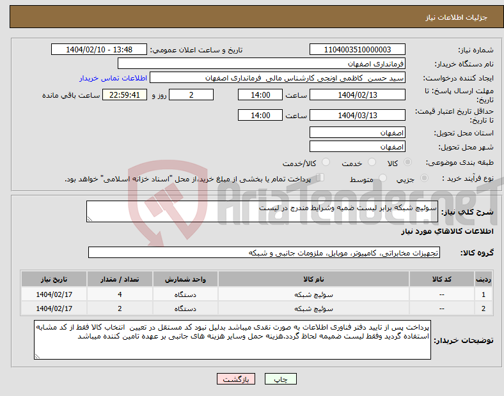Click the announcement date field 1404/02/10 - 13:48
The image size is (504, 396).
(x=99, y=49)
